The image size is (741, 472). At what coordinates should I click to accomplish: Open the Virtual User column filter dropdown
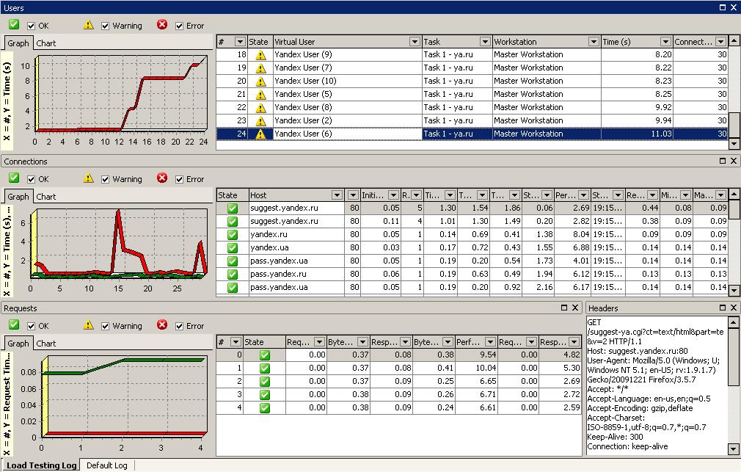point(415,42)
